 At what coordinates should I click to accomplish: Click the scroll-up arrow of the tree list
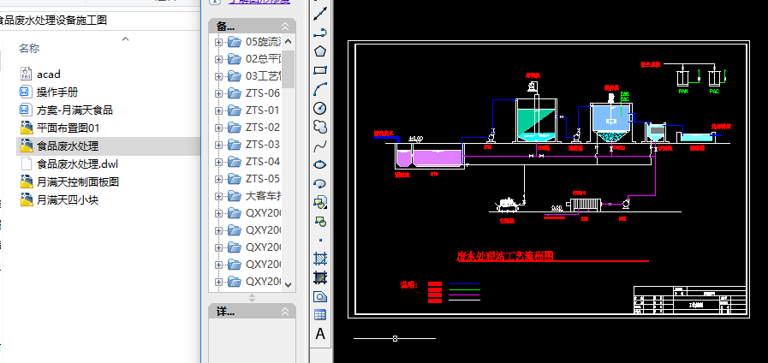coord(288,42)
